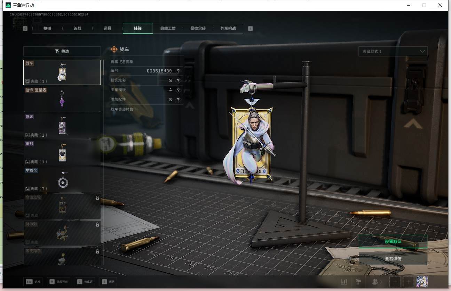Click the 三角洲行动 app logo in title bar
The width and height of the screenshot is (451, 291).
click(8, 5)
